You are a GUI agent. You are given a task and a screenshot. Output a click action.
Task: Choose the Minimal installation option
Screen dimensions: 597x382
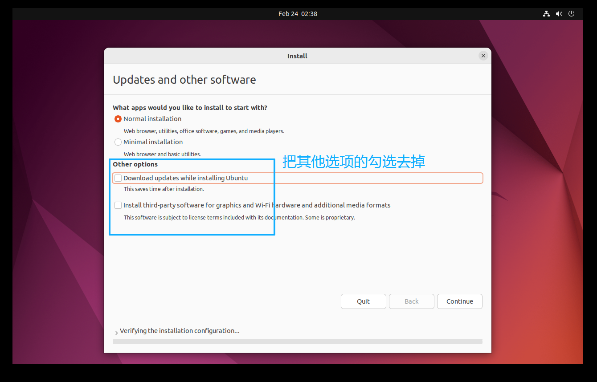coord(118,142)
